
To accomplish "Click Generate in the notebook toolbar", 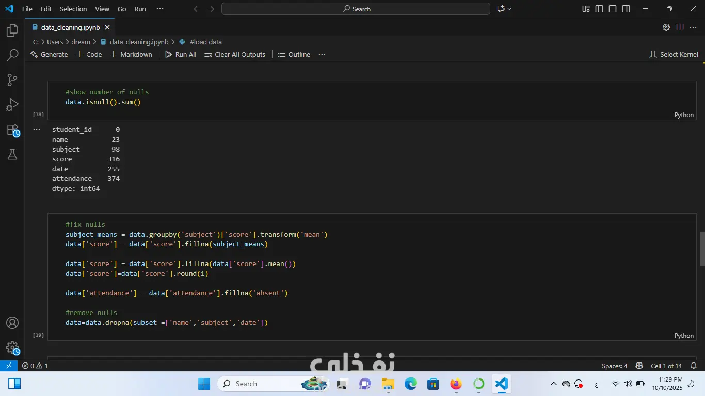I will pos(49,54).
